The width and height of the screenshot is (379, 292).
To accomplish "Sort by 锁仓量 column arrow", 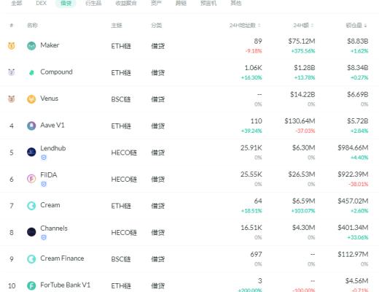I will [365, 26].
